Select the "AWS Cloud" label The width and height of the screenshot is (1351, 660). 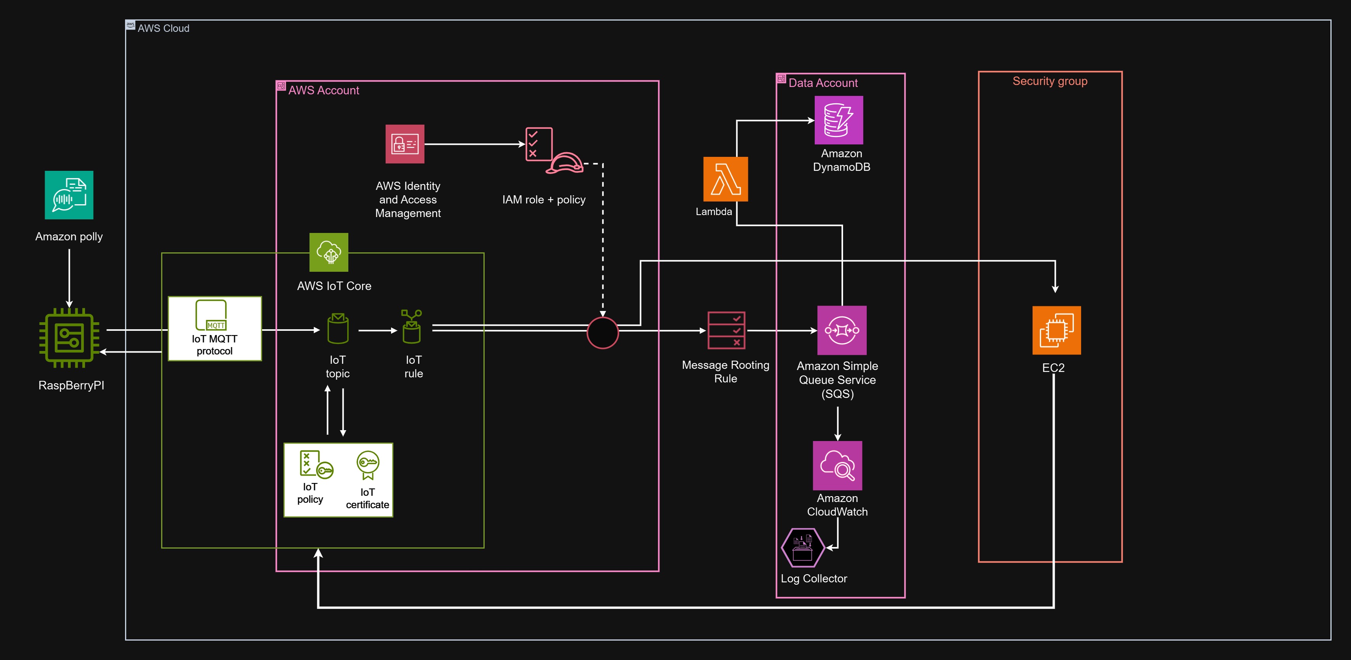pos(163,28)
